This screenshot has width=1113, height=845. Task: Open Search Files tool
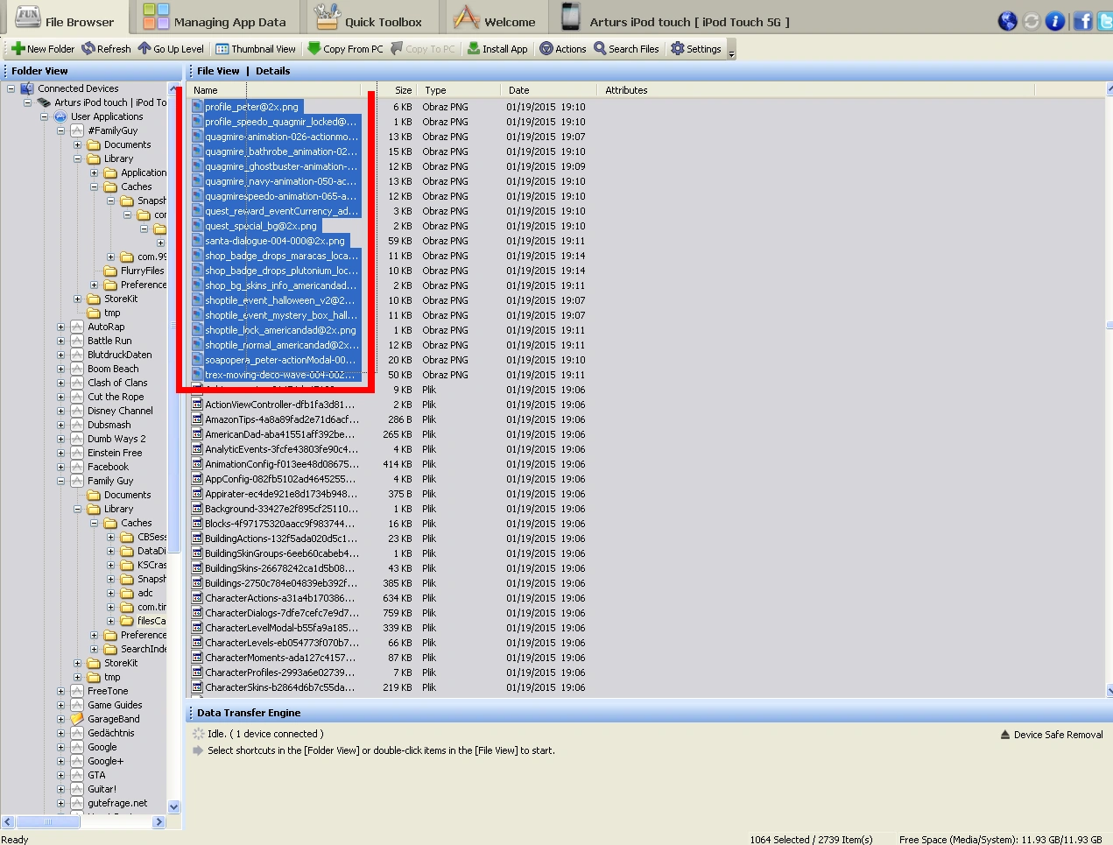pyautogui.click(x=626, y=49)
